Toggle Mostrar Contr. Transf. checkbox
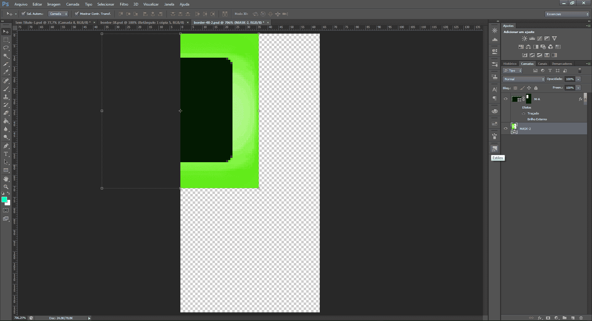This screenshot has width=592, height=321. 77,14
